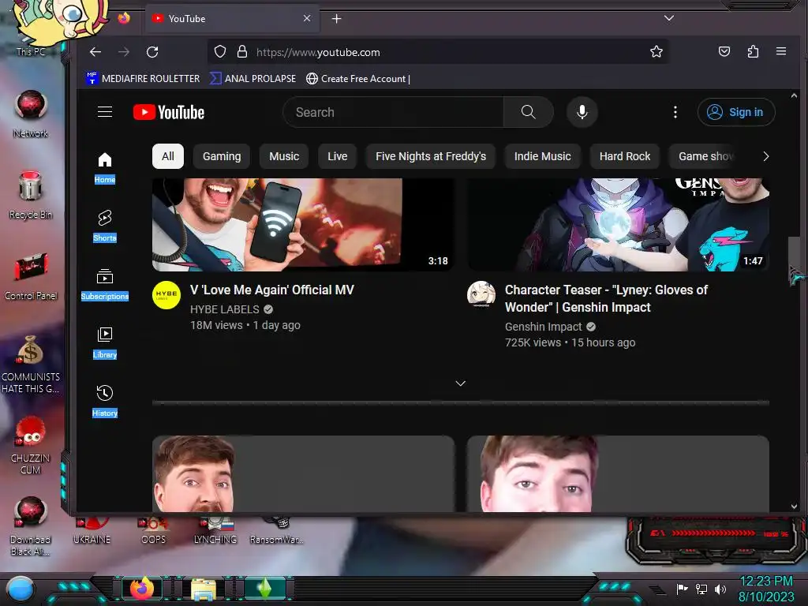Click the Firefox forward arrow

point(124,52)
